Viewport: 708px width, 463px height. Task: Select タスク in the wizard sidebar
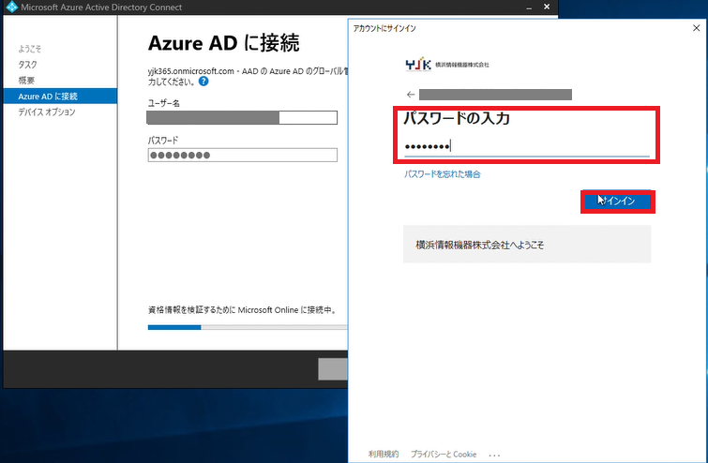pos(27,65)
